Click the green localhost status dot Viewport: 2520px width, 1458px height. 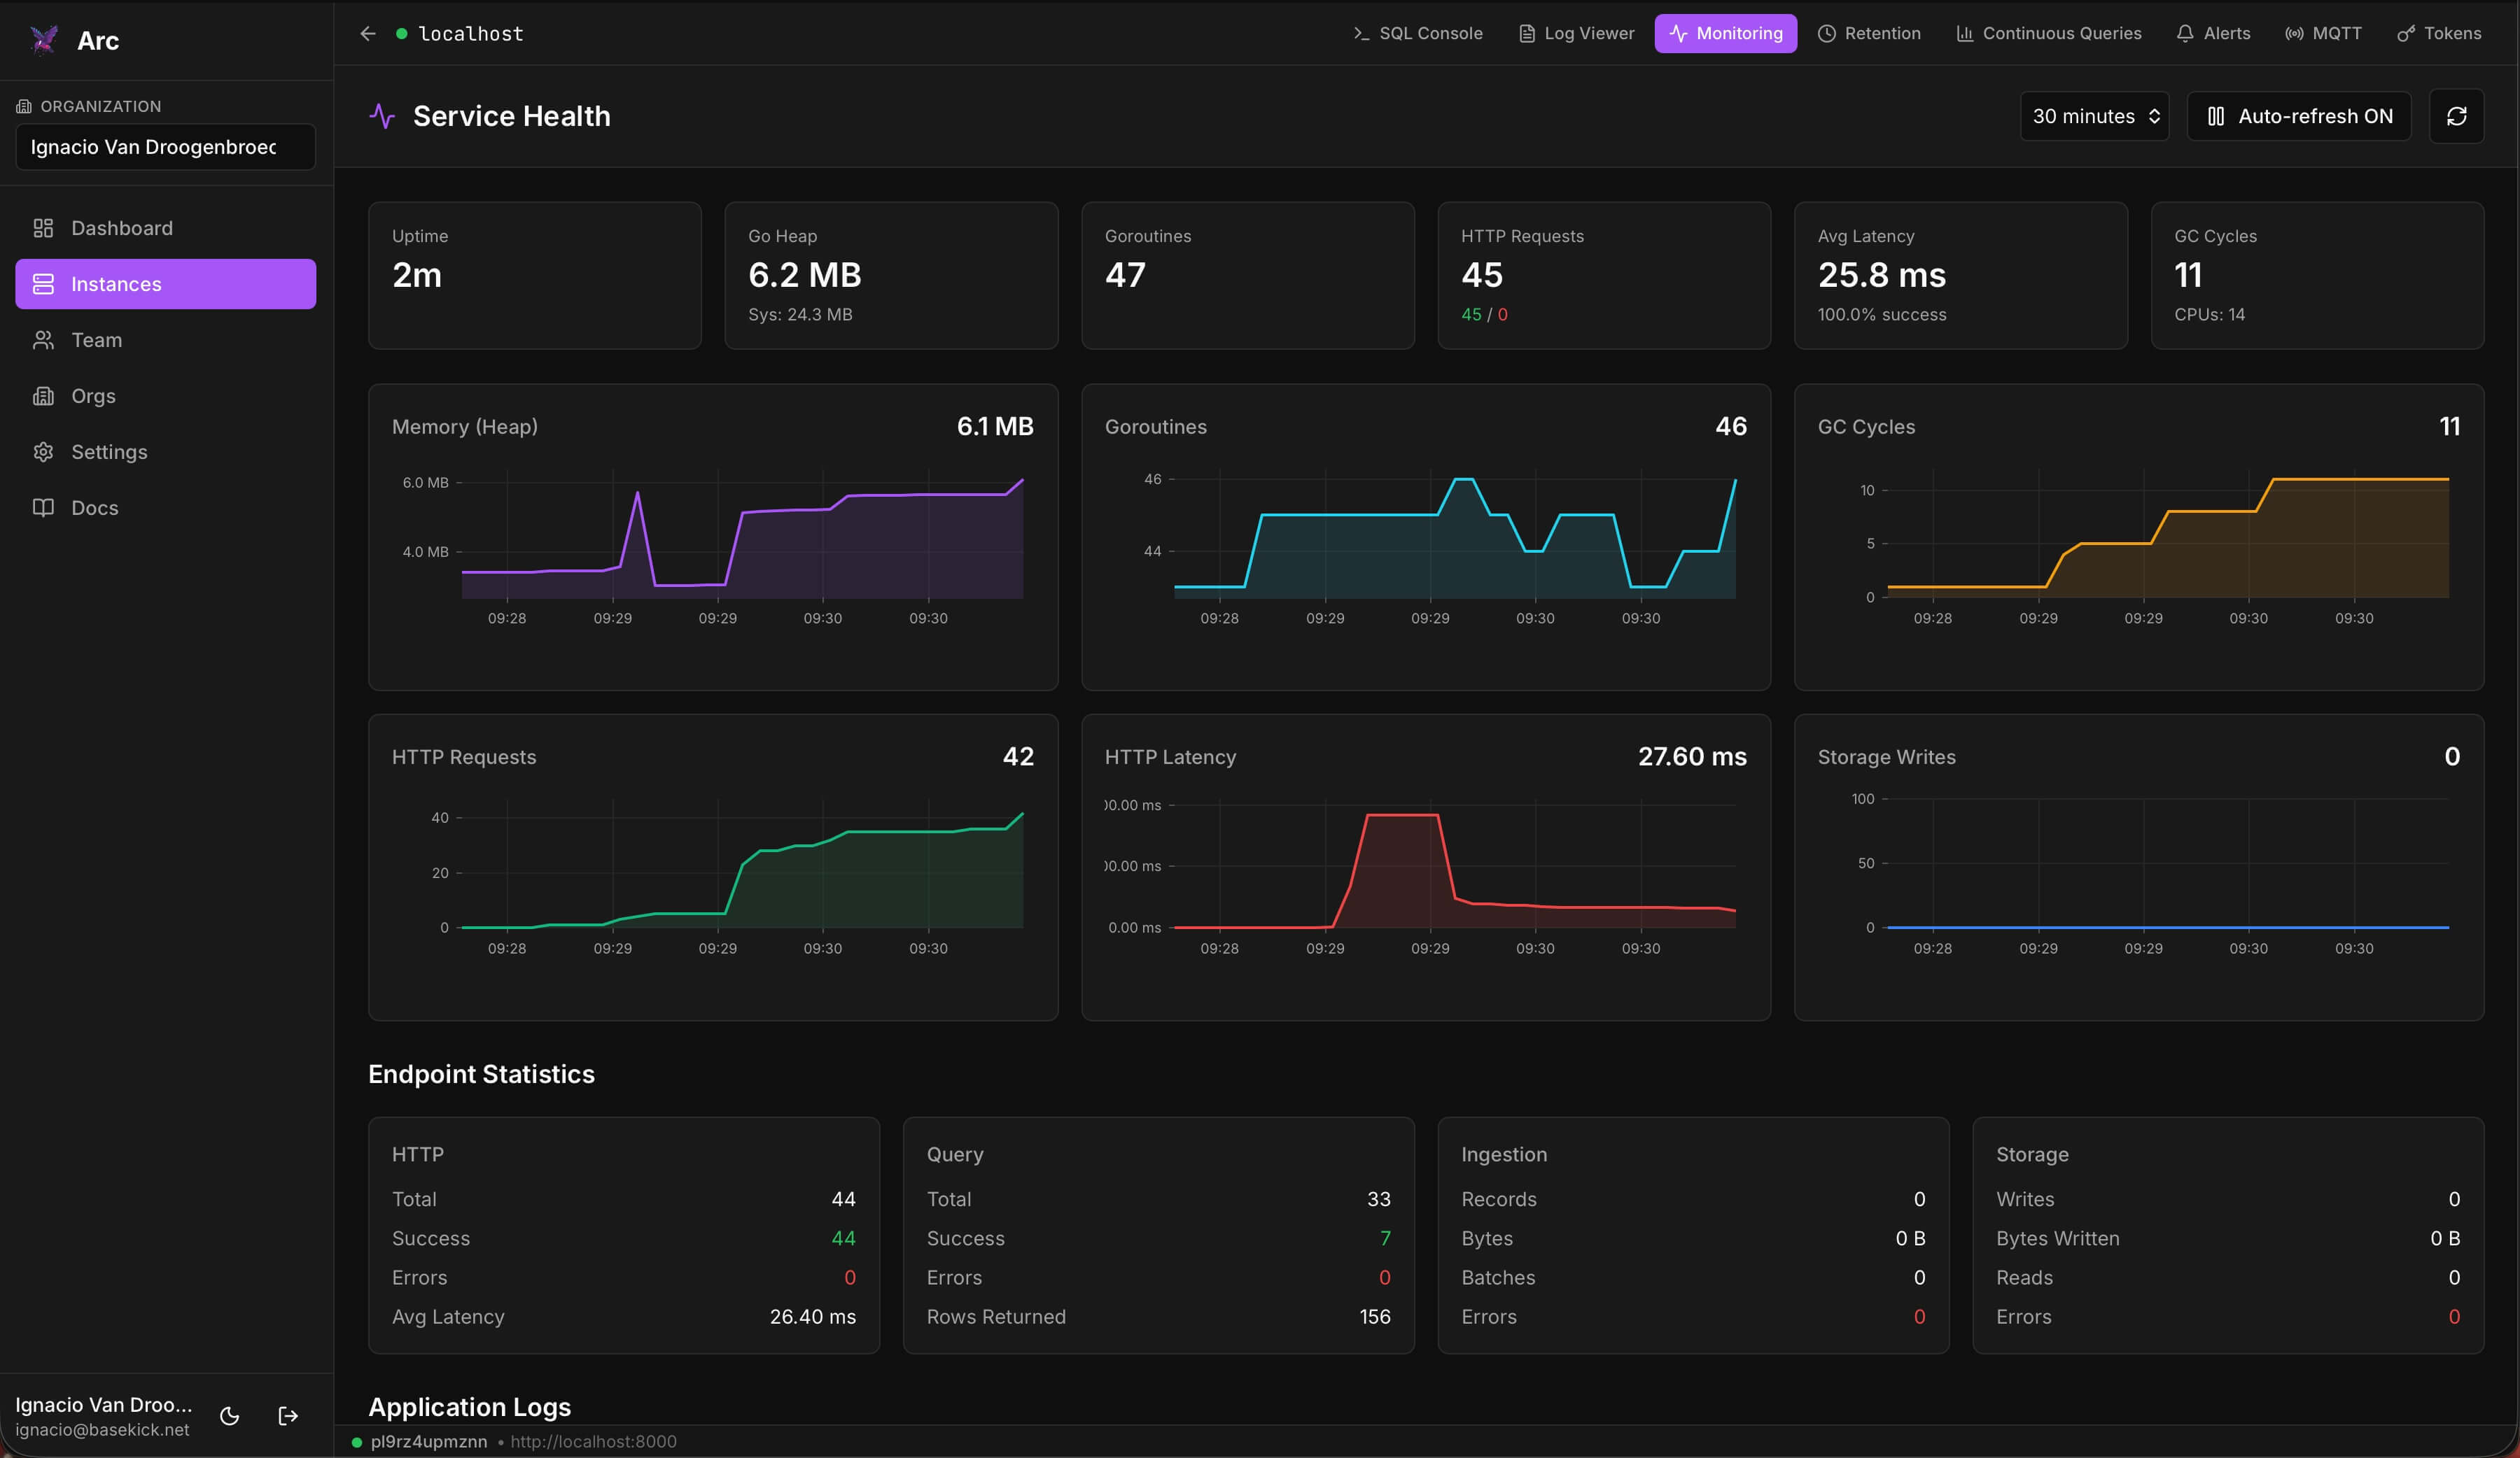pyautogui.click(x=401, y=34)
